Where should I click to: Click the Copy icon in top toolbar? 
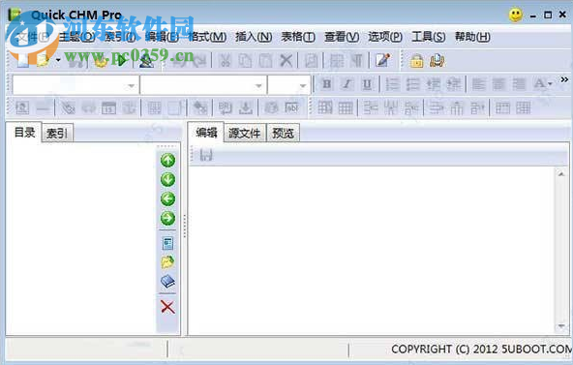[245, 60]
